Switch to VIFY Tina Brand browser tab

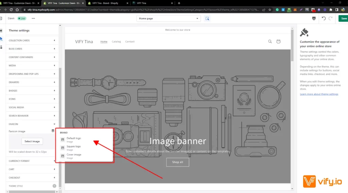(106, 3)
